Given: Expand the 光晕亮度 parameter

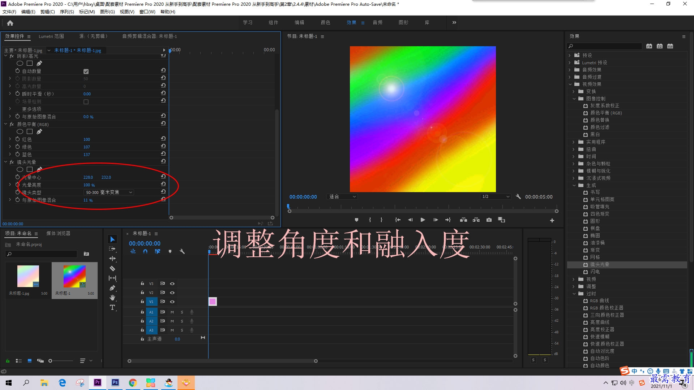Looking at the screenshot, I should [x=10, y=185].
